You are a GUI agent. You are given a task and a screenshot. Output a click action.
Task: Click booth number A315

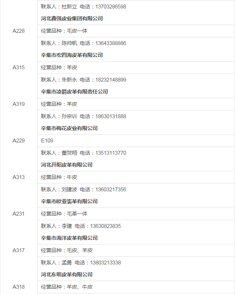coord(19,68)
